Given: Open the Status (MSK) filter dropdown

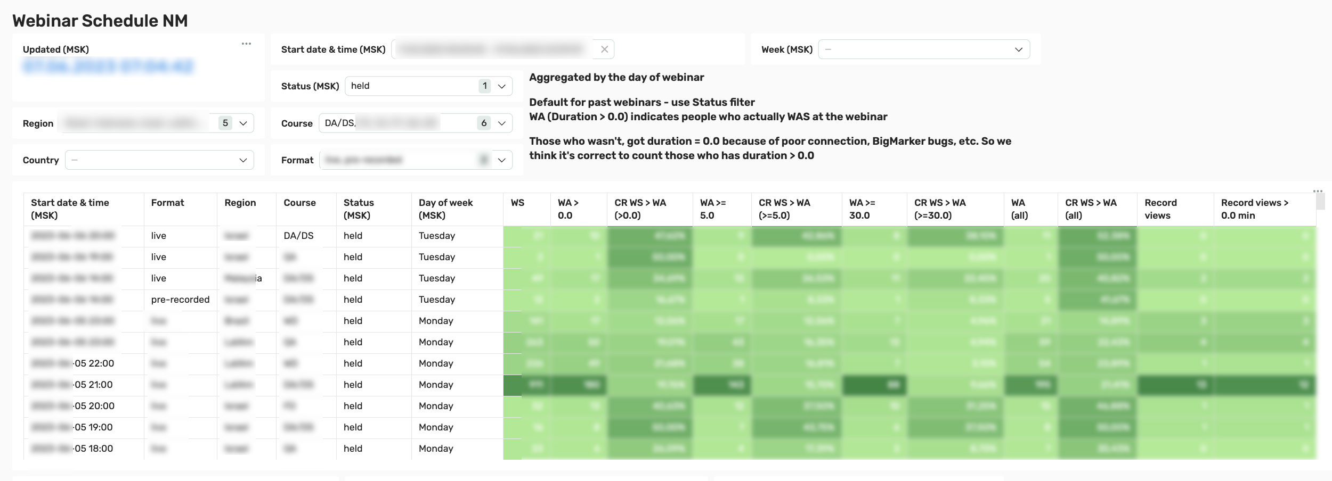Looking at the screenshot, I should click(x=501, y=86).
